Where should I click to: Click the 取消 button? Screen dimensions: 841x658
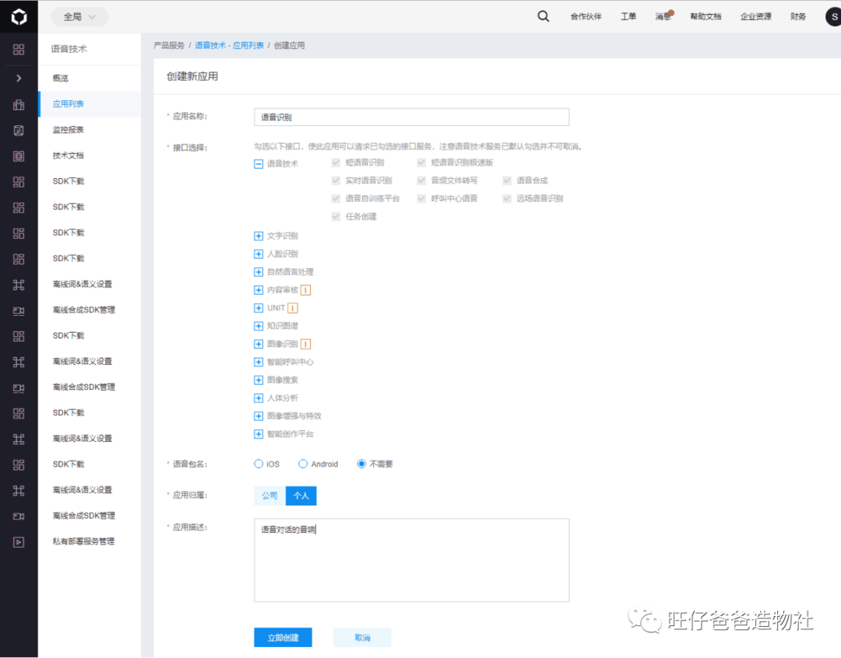[362, 638]
